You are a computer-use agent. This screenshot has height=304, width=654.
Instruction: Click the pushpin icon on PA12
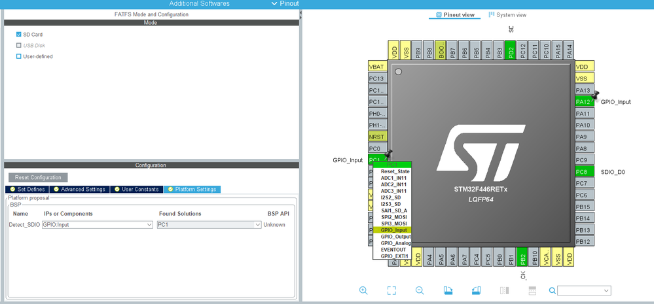pos(594,96)
